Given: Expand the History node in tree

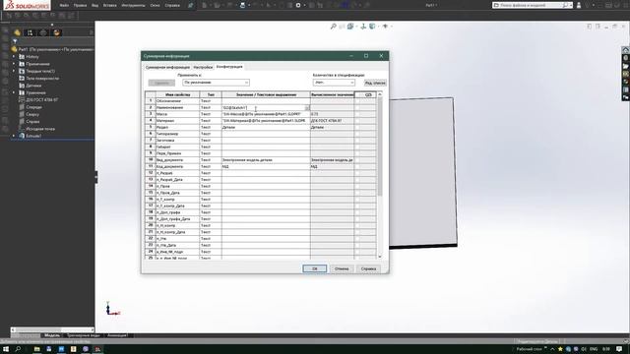Looking at the screenshot, I should 14,57.
